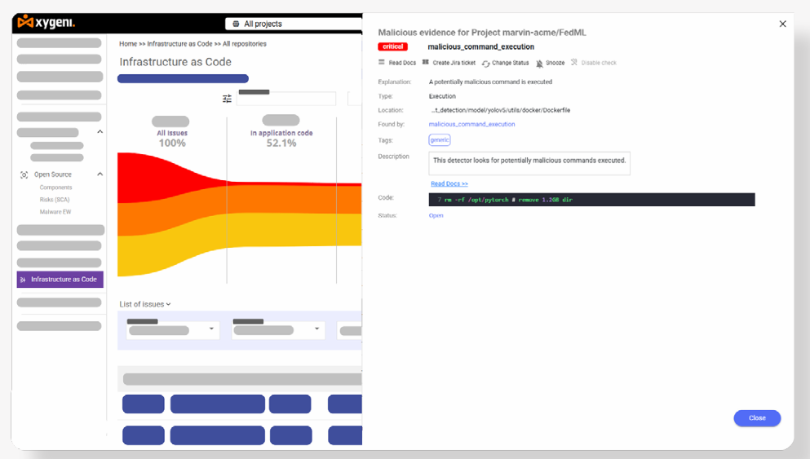Click the filter sliders icon
The image size is (810, 459).
click(228, 99)
